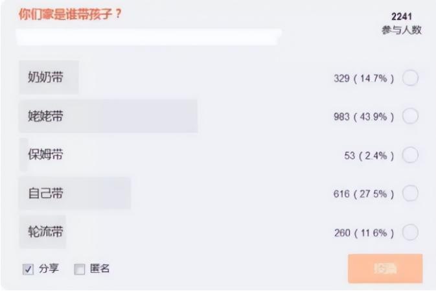
Task: Click the 自己带 option label text
Action: point(45,193)
